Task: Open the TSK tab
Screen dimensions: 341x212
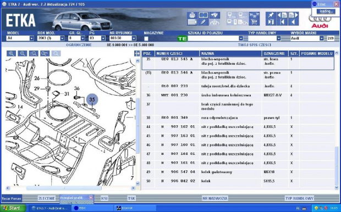Action: 131,198
